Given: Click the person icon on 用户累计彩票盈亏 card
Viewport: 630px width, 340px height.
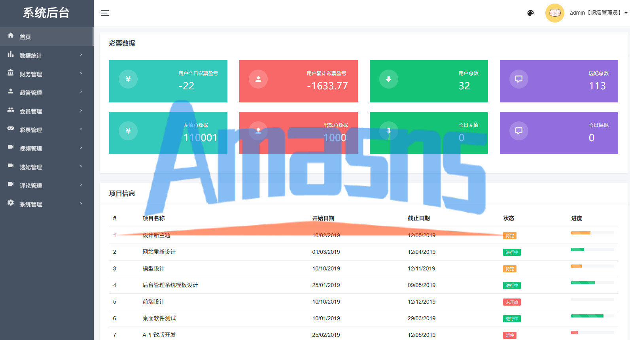Looking at the screenshot, I should pyautogui.click(x=258, y=79).
